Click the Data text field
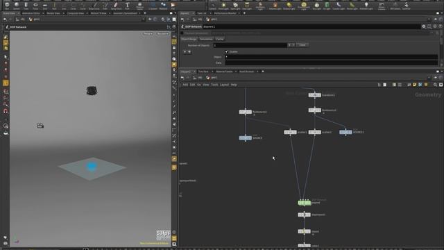 [x=332, y=62]
